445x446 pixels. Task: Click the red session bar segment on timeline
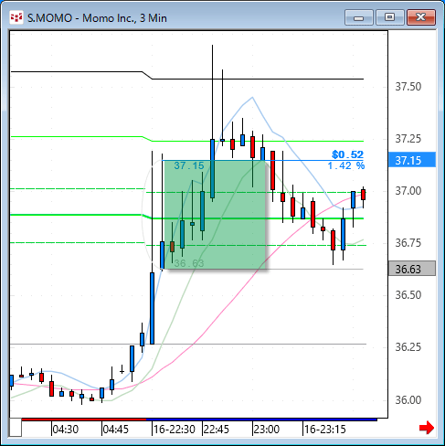84,419
